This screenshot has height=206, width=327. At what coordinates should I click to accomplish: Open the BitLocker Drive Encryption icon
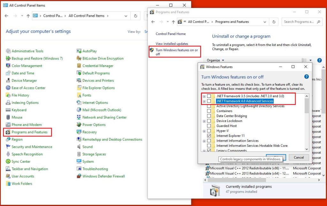[x=79, y=58]
